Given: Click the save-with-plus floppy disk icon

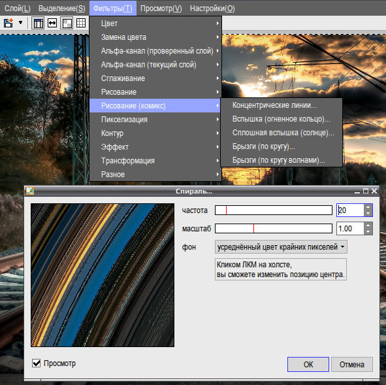Looking at the screenshot, I should [8, 23].
